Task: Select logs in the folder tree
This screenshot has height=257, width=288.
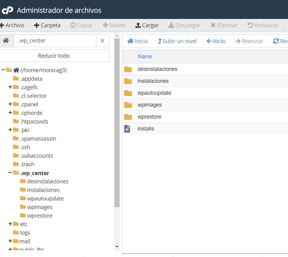Action: [25, 233]
